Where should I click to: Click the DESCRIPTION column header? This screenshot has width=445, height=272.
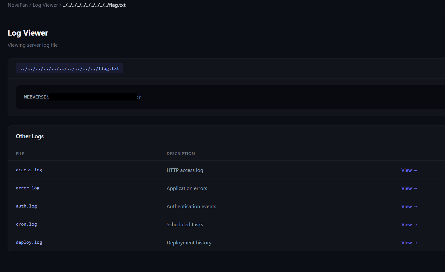click(181, 154)
